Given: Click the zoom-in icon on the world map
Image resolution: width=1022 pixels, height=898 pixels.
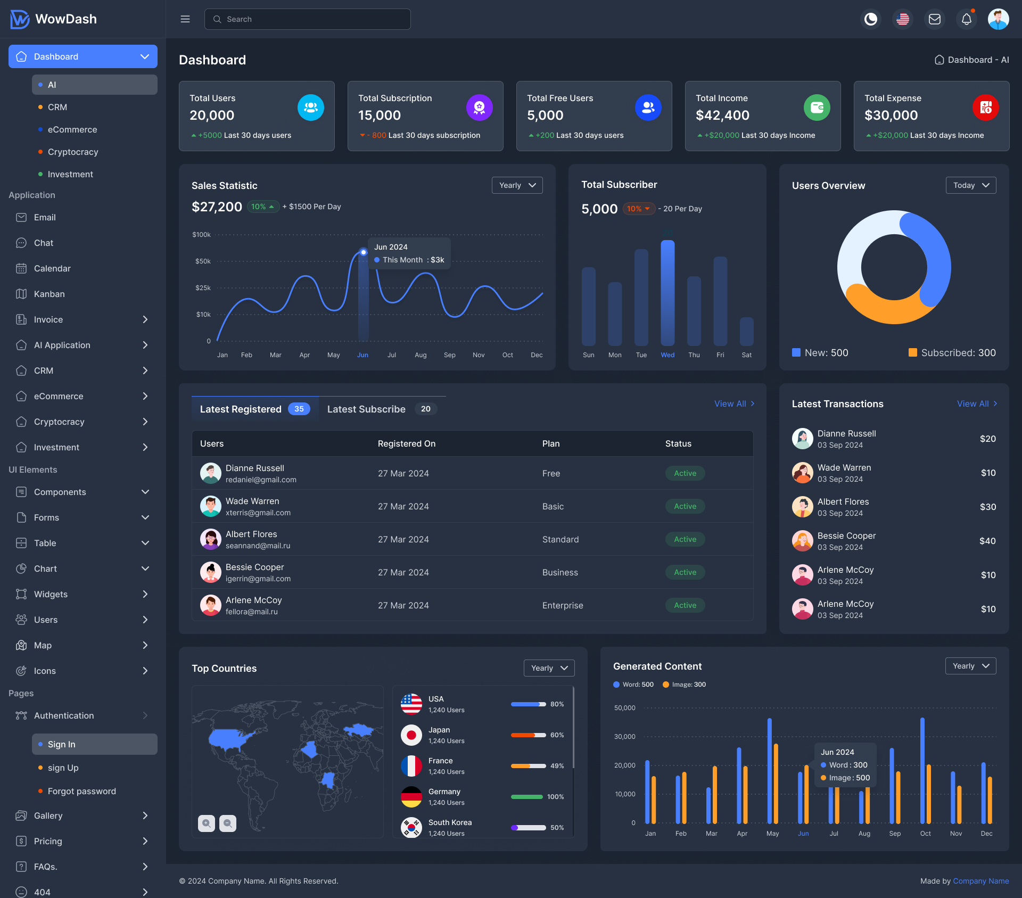Looking at the screenshot, I should 207,823.
